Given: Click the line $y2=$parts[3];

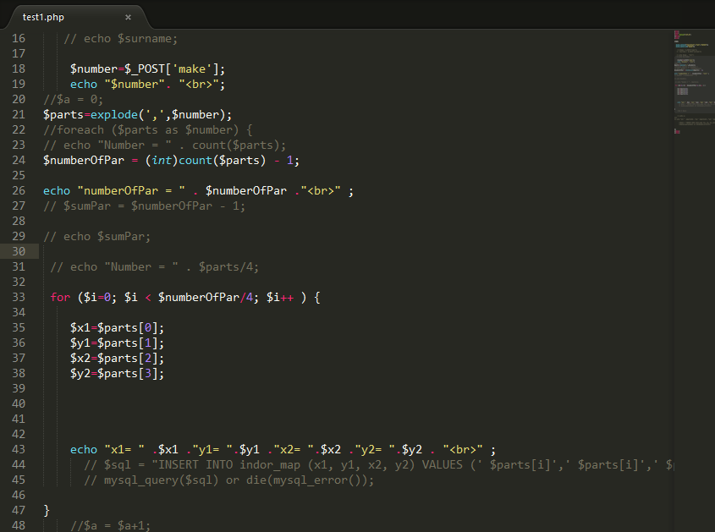Looking at the screenshot, I should (117, 374).
